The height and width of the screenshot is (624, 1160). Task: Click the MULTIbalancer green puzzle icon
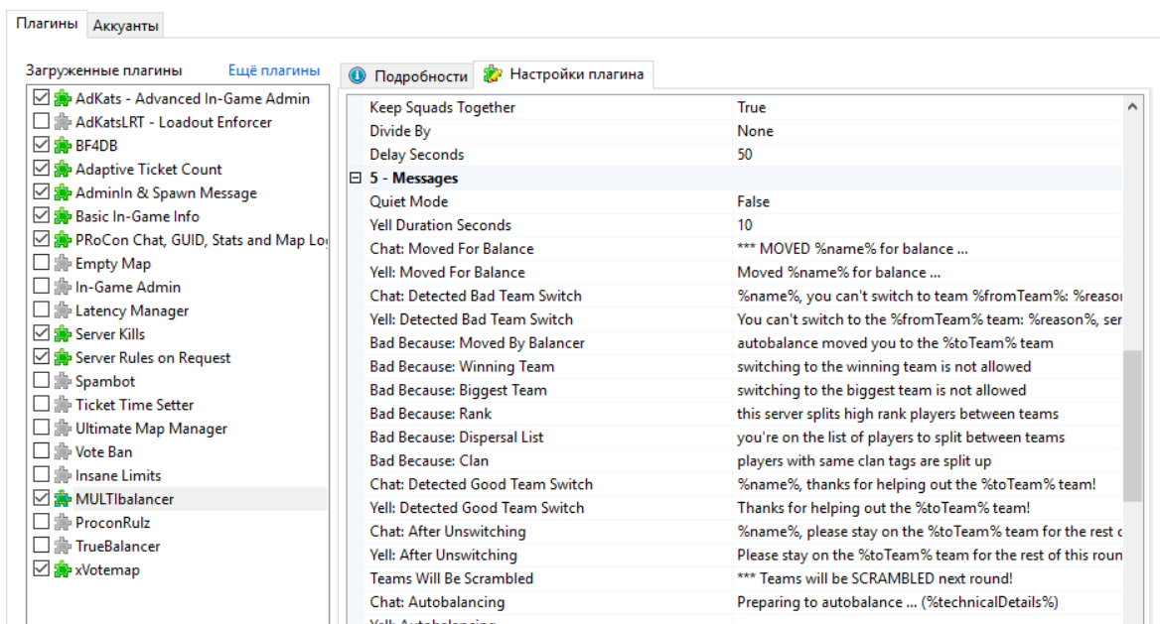point(63,499)
